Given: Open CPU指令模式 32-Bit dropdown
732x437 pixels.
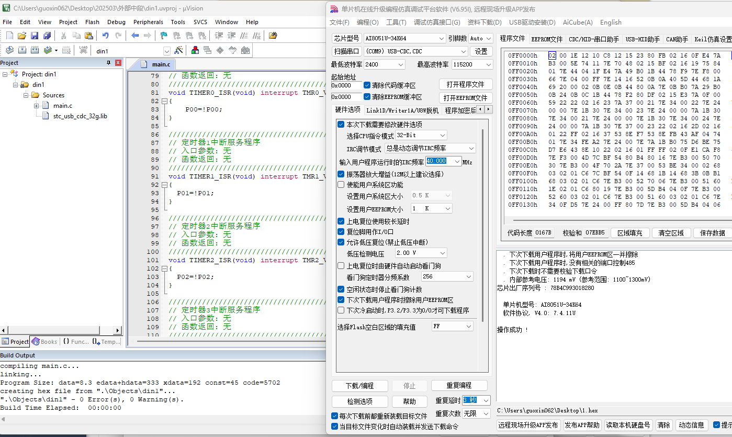Looking at the screenshot, I should point(421,136).
